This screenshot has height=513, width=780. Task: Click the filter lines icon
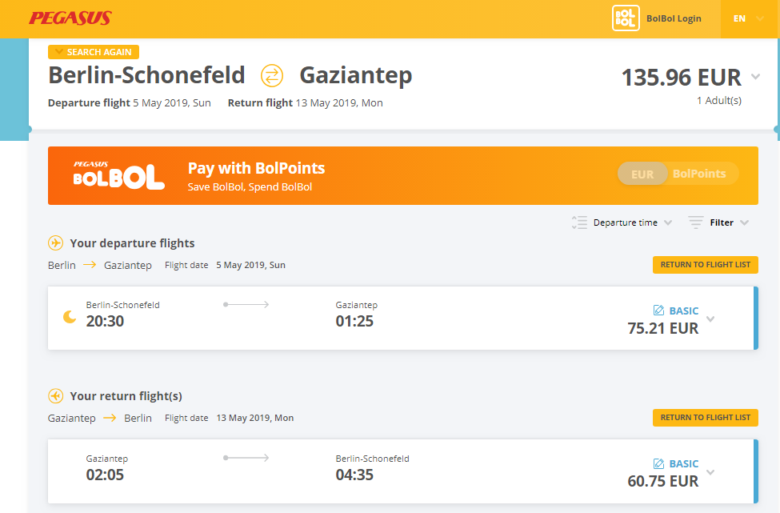(x=695, y=222)
